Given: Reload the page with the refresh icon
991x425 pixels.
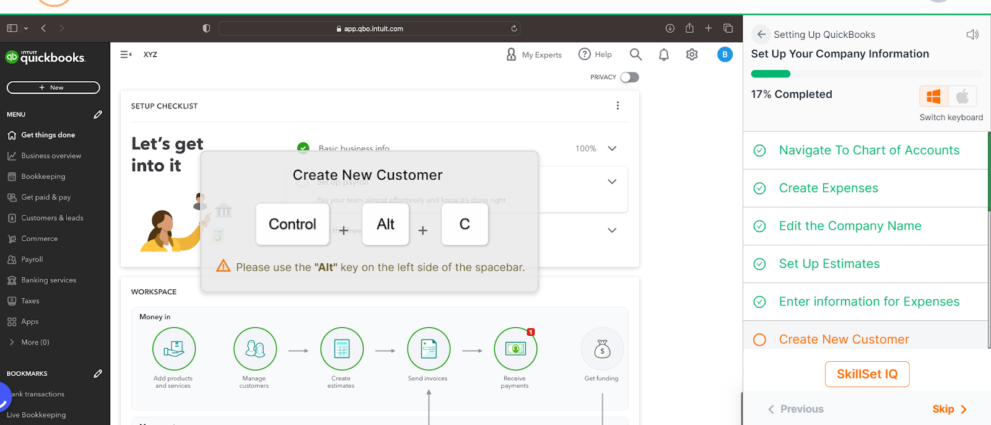Looking at the screenshot, I should [514, 28].
